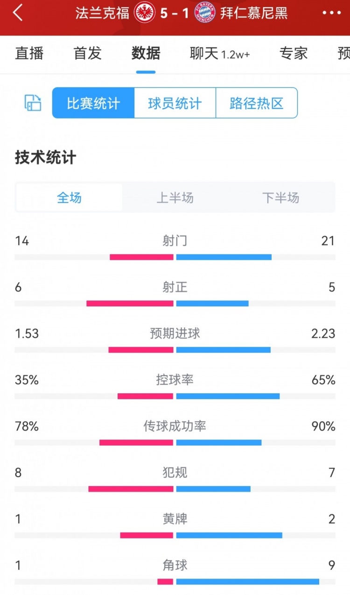Open the 路径热区 heatmap view
This screenshot has height=595, width=350.
click(256, 103)
